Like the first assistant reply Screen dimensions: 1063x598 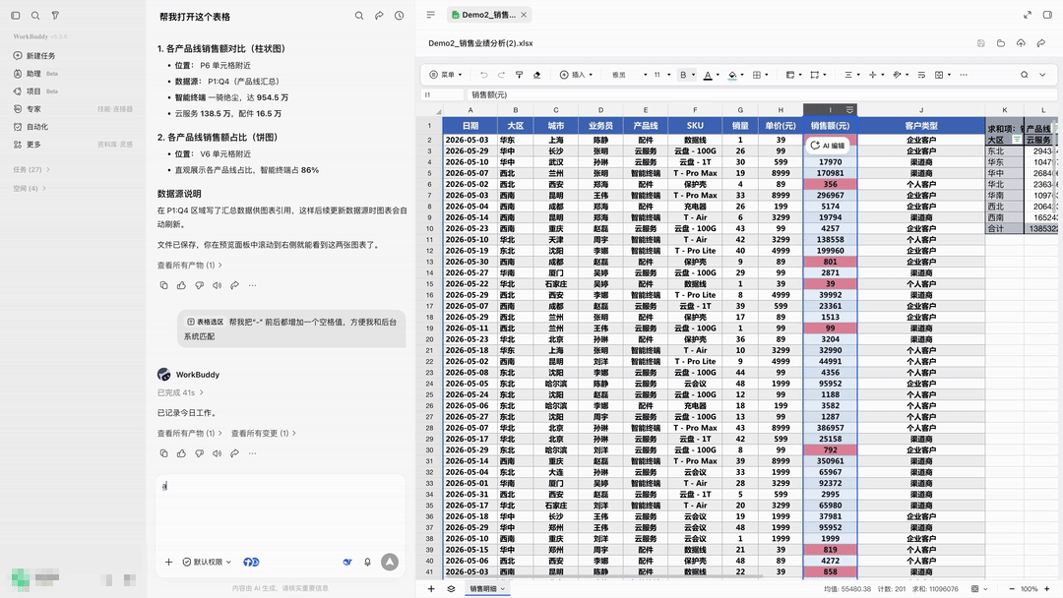click(x=181, y=286)
